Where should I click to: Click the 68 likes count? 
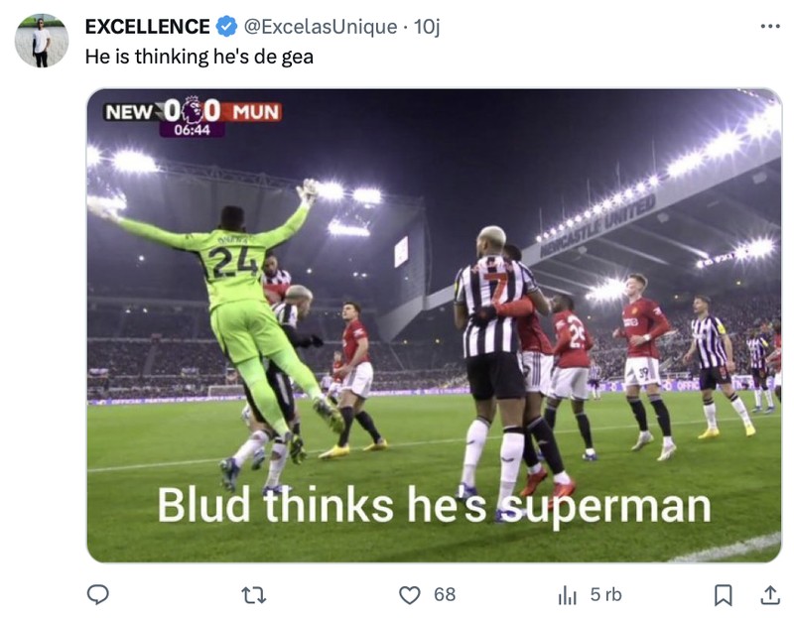point(446,592)
